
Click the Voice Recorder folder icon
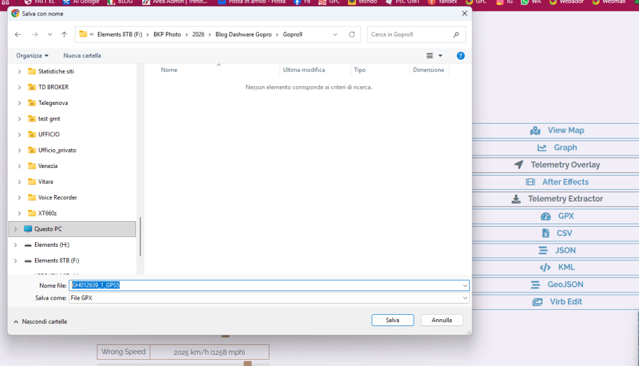pyautogui.click(x=32, y=197)
